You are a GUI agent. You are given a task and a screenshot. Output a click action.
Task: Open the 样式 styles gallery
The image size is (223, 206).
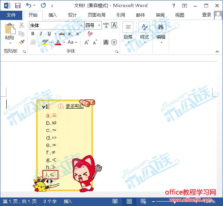pos(144,33)
